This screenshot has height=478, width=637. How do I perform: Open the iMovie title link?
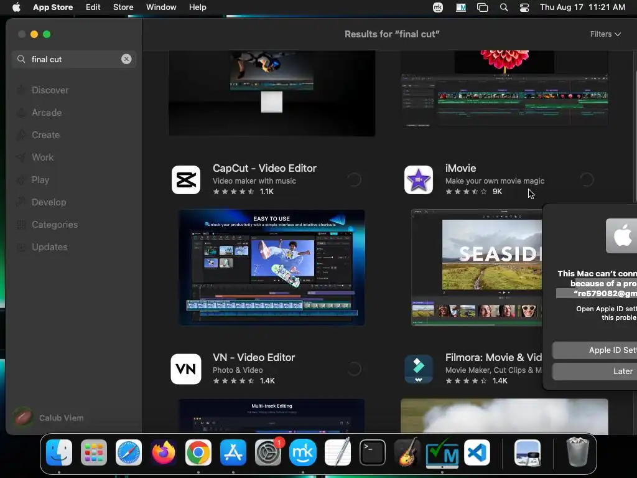click(460, 168)
